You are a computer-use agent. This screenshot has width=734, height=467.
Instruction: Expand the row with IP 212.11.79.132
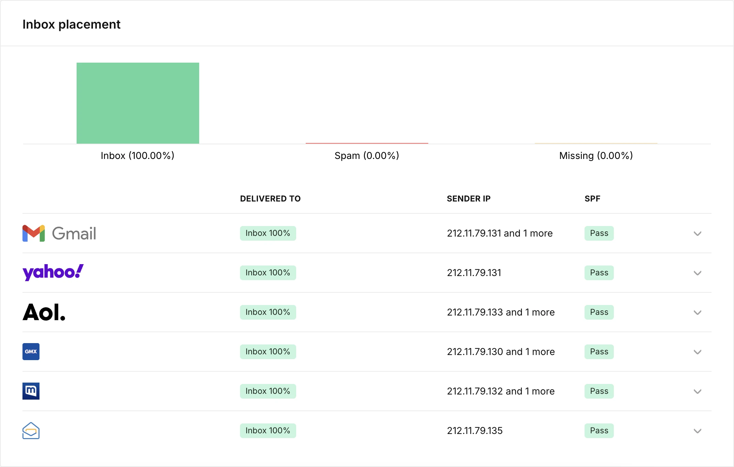pyautogui.click(x=697, y=391)
